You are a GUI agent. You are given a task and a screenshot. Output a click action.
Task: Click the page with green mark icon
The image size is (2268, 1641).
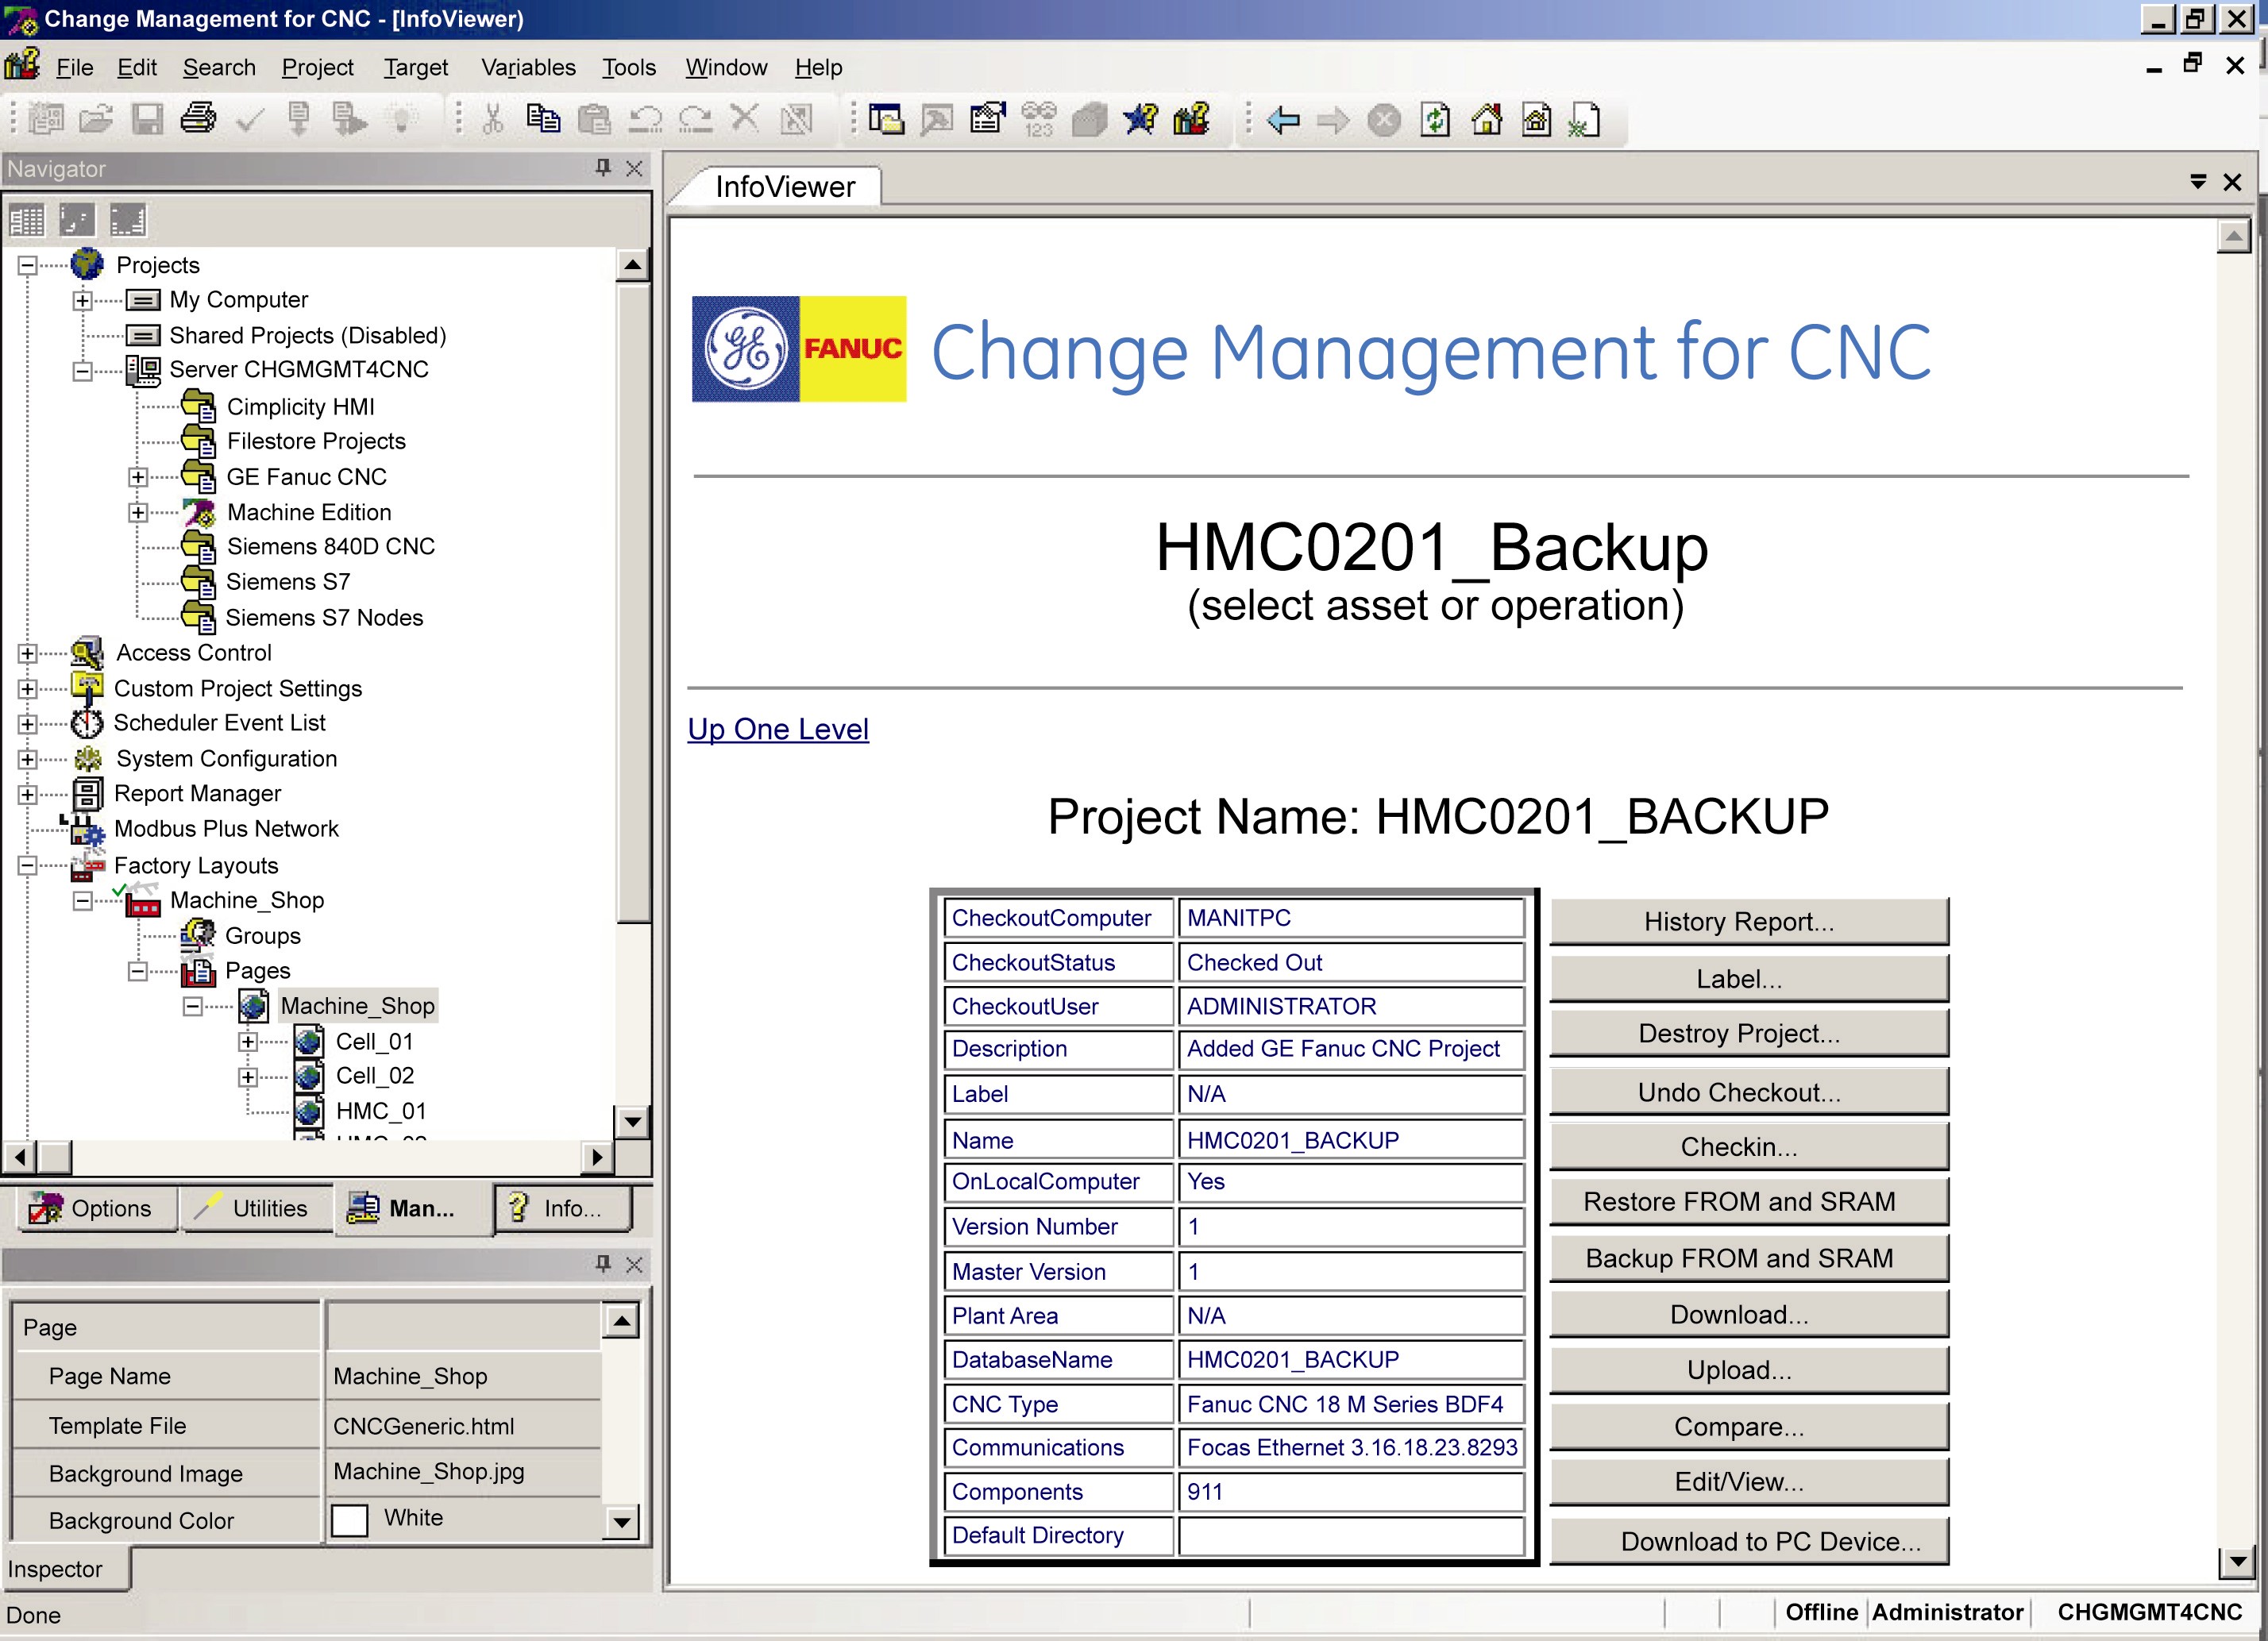tap(1585, 121)
